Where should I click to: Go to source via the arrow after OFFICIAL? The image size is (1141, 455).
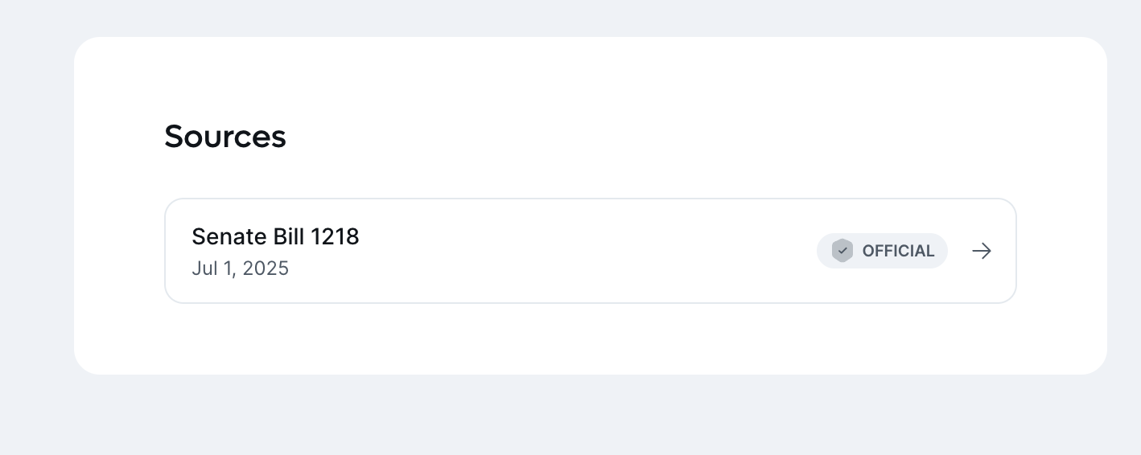tap(981, 251)
